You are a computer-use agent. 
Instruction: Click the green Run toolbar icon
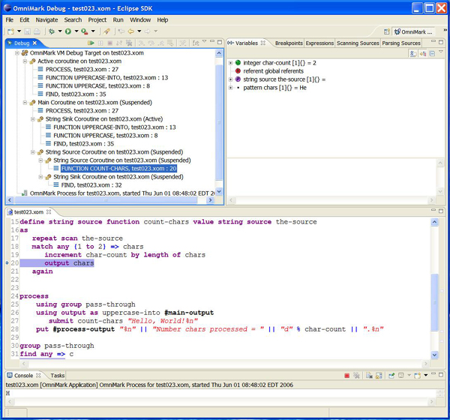coord(68,31)
